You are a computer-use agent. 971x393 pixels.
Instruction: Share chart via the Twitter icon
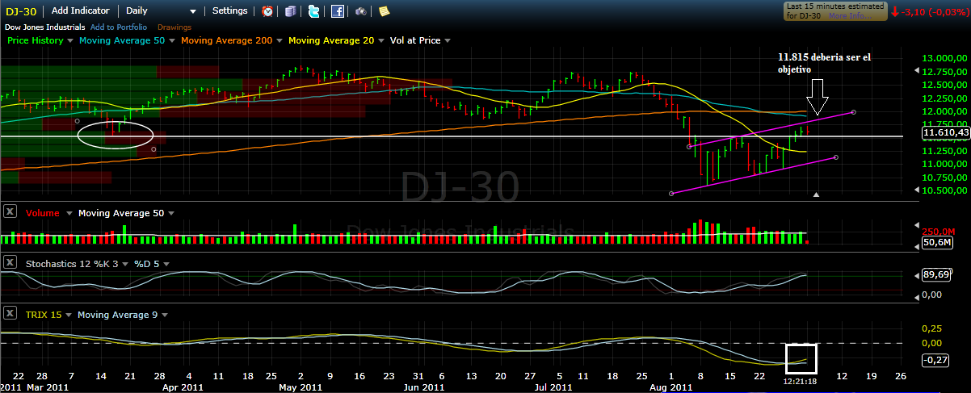pyautogui.click(x=314, y=11)
